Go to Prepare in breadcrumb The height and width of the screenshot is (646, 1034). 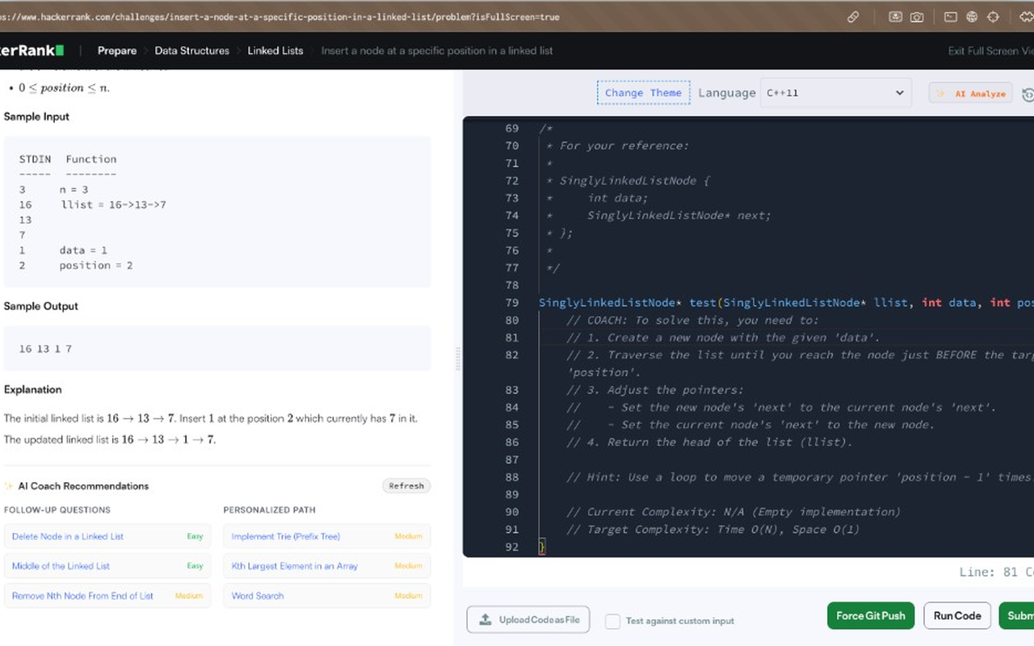click(x=117, y=50)
